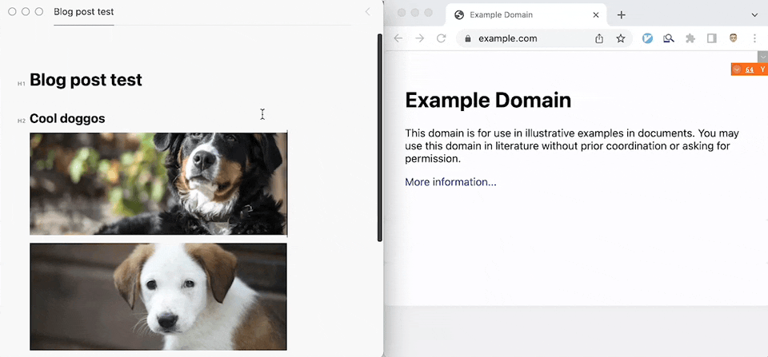Screen dimensions: 768x357
Task: Open the blue checkmark extension icon
Action: pyautogui.click(x=648, y=38)
